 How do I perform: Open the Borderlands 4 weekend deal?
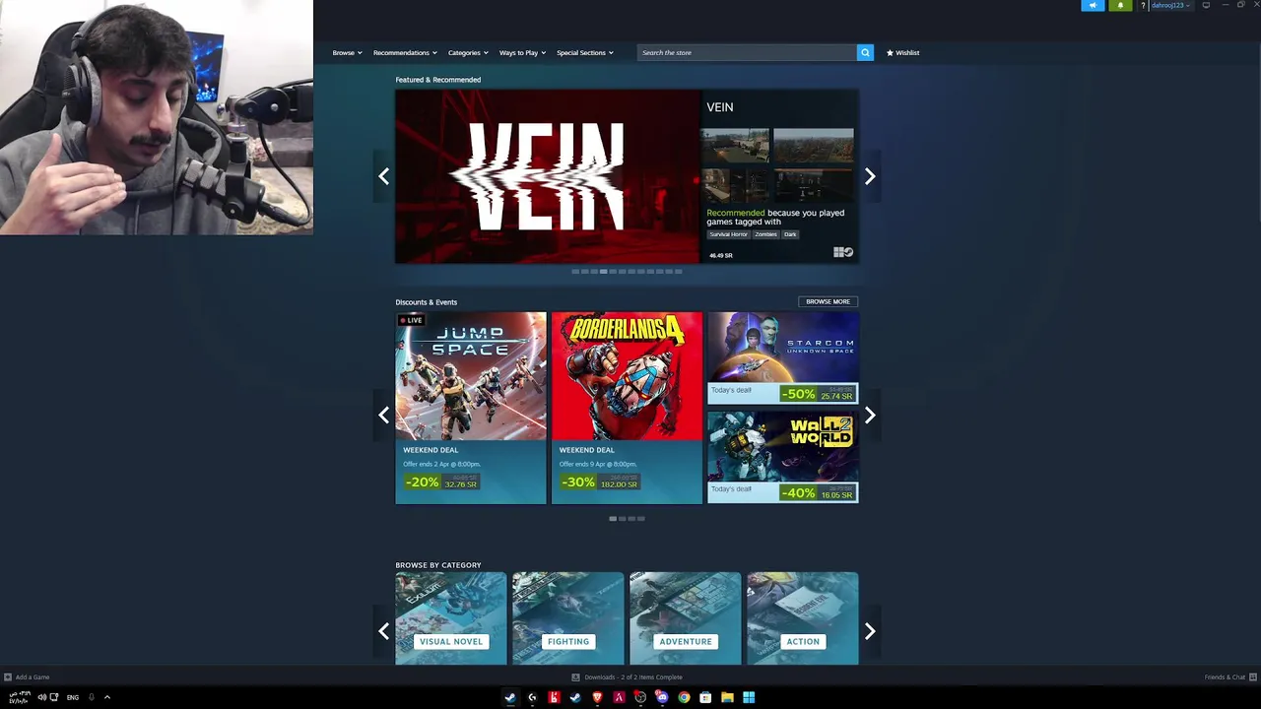(x=627, y=408)
